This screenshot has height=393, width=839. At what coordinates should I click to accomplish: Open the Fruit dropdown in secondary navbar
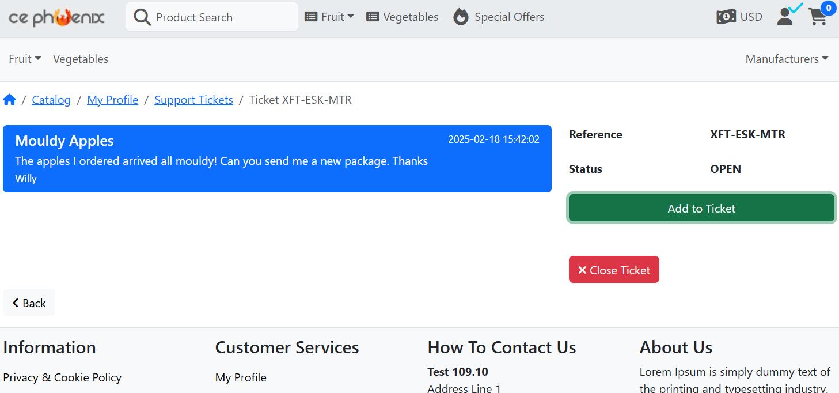pos(25,59)
